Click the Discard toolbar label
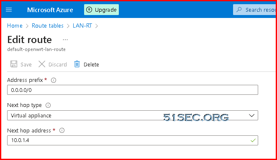This screenshot has height=160, width=277. [x=58, y=65]
